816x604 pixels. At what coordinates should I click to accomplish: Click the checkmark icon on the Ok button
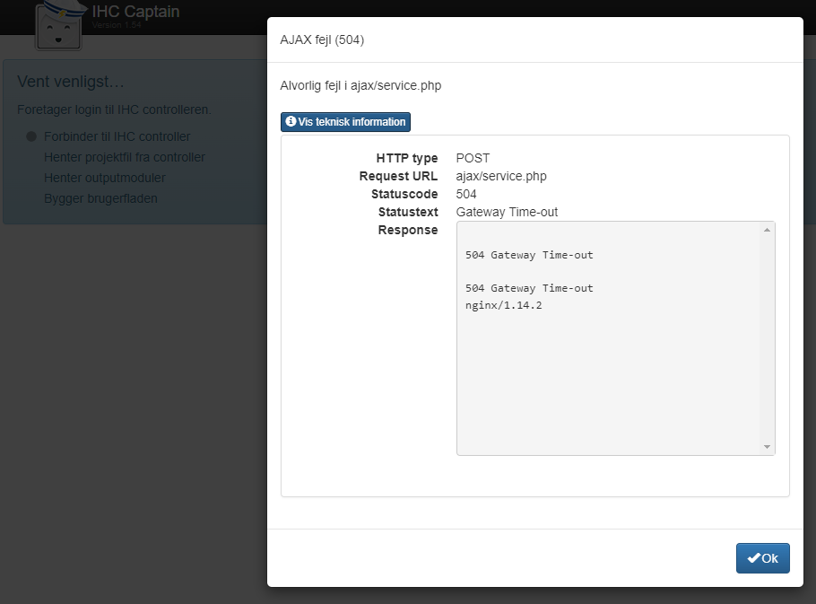[x=753, y=558]
